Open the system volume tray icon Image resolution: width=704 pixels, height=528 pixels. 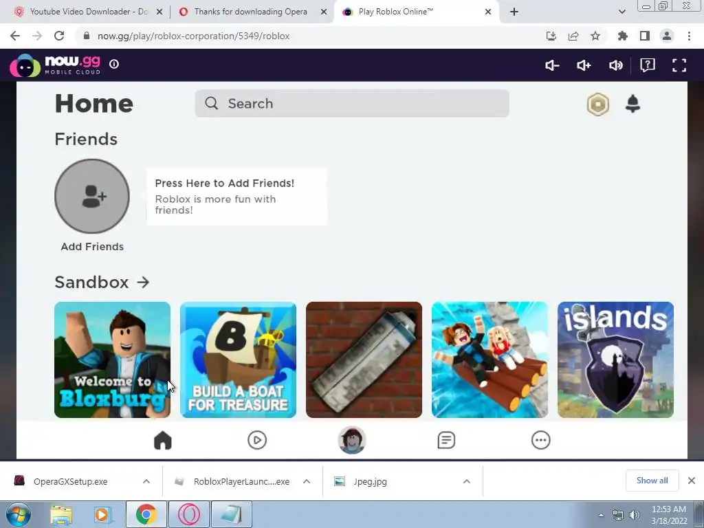(635, 515)
